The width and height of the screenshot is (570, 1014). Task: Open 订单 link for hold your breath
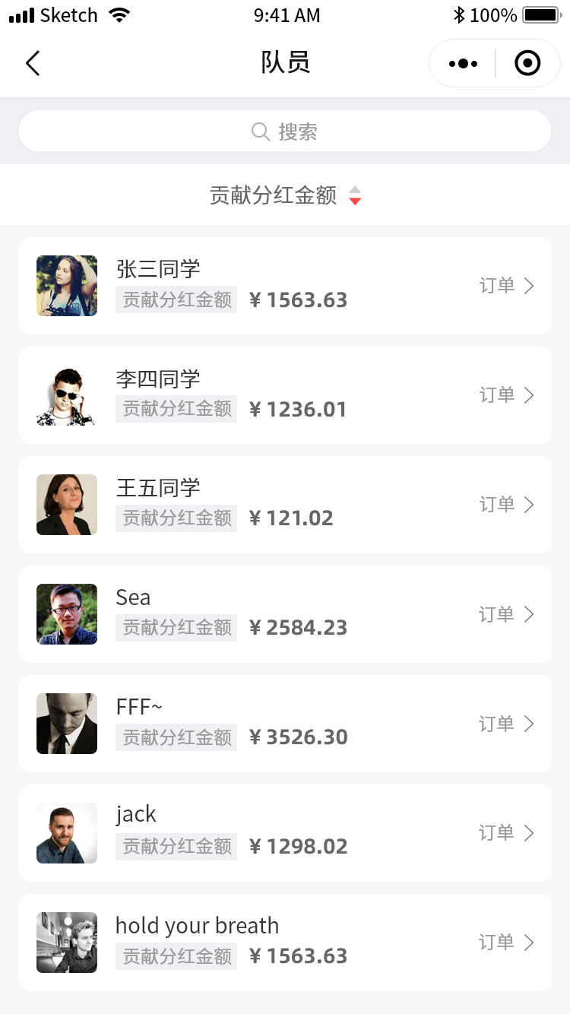(497, 943)
